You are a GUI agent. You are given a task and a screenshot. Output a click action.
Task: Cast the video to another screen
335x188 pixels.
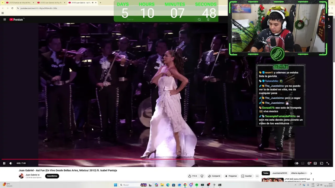[321, 163]
